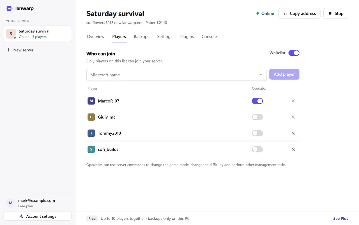This screenshot has height=225, width=359.
Task: Click the gear icon in Account settings
Action: (21, 216)
